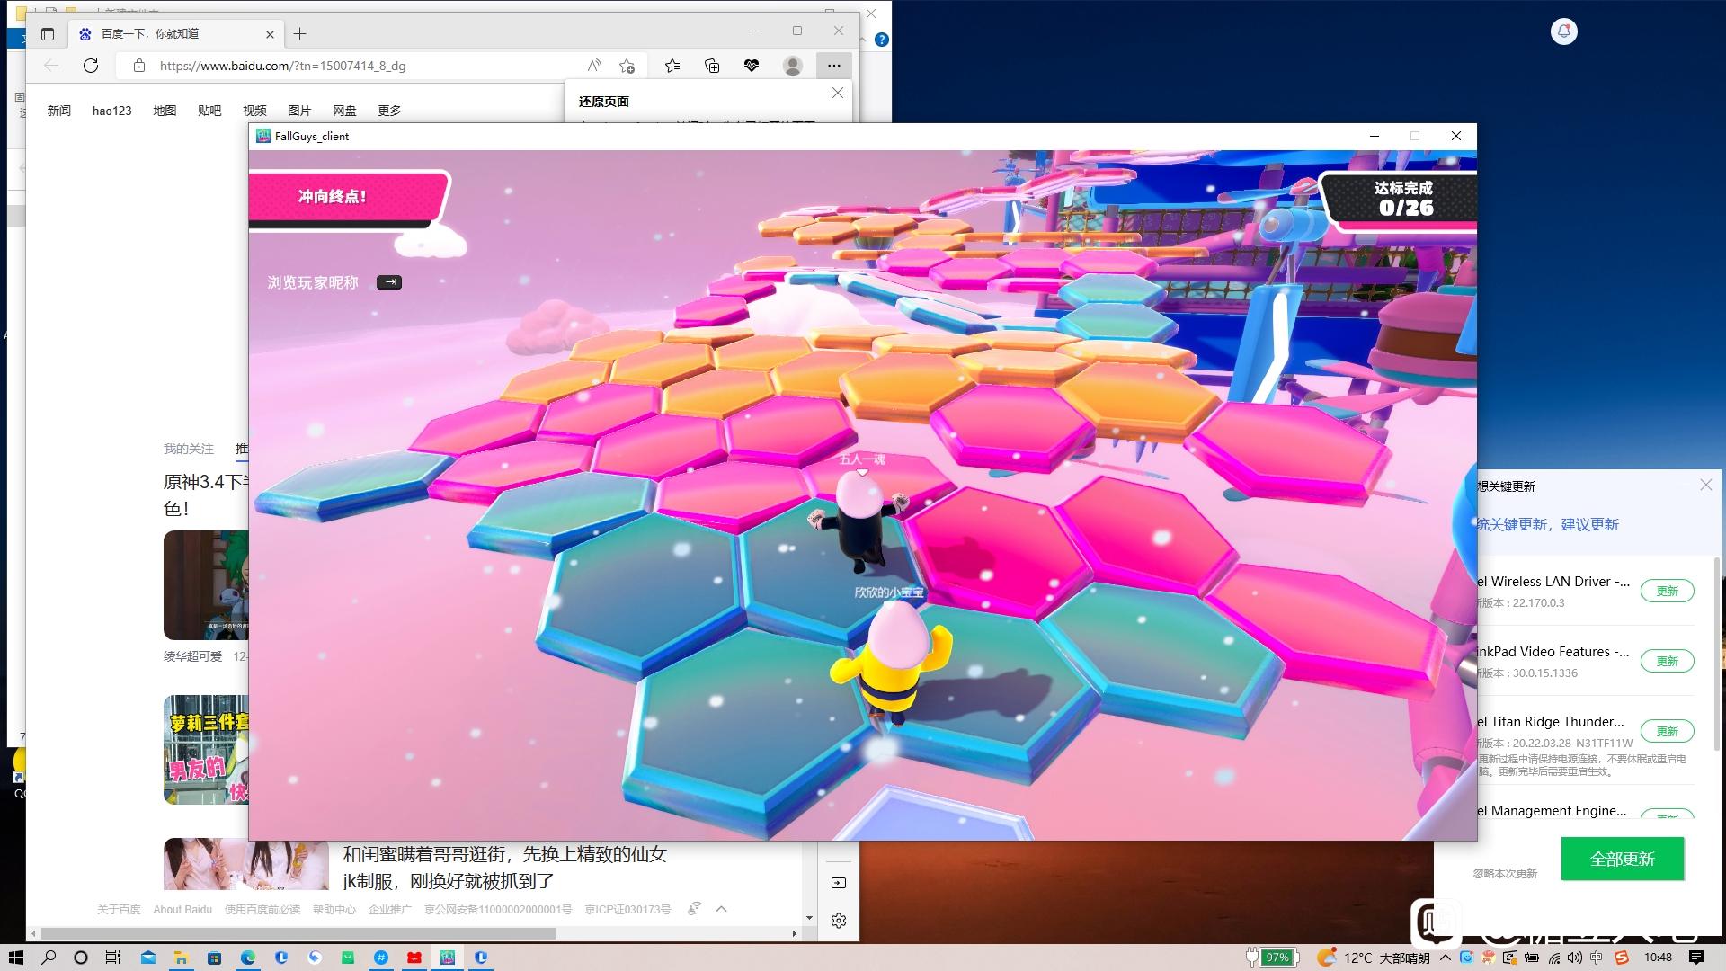Toggle the Edge sidebar panel icon

pos(839,883)
